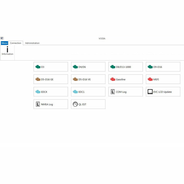Viewport: 184px width, 184px height.
Task: Click the QL EST gauge icon
Action: 75,104
